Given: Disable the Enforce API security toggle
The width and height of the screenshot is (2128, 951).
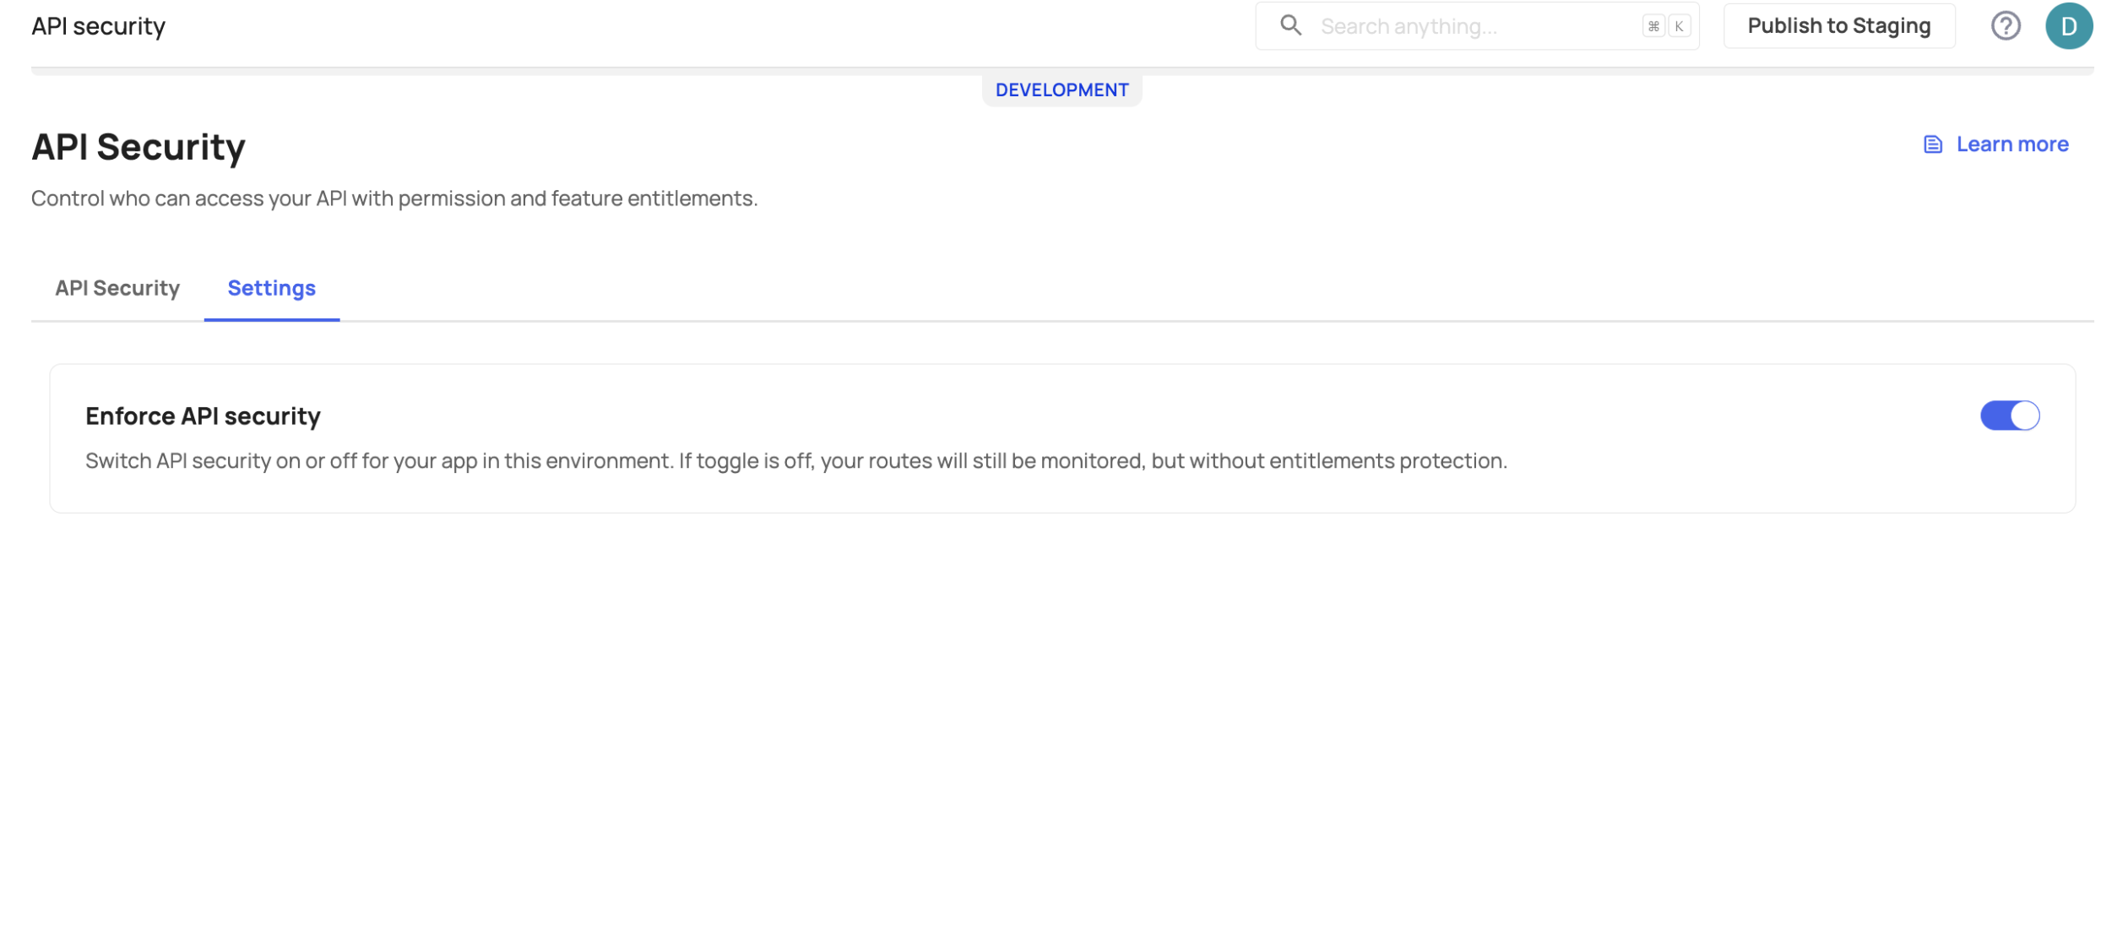Looking at the screenshot, I should coord(2010,416).
